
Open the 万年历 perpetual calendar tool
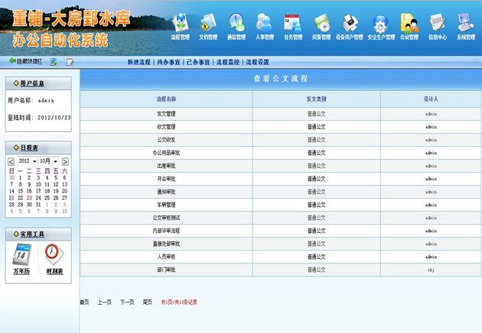pyautogui.click(x=21, y=259)
